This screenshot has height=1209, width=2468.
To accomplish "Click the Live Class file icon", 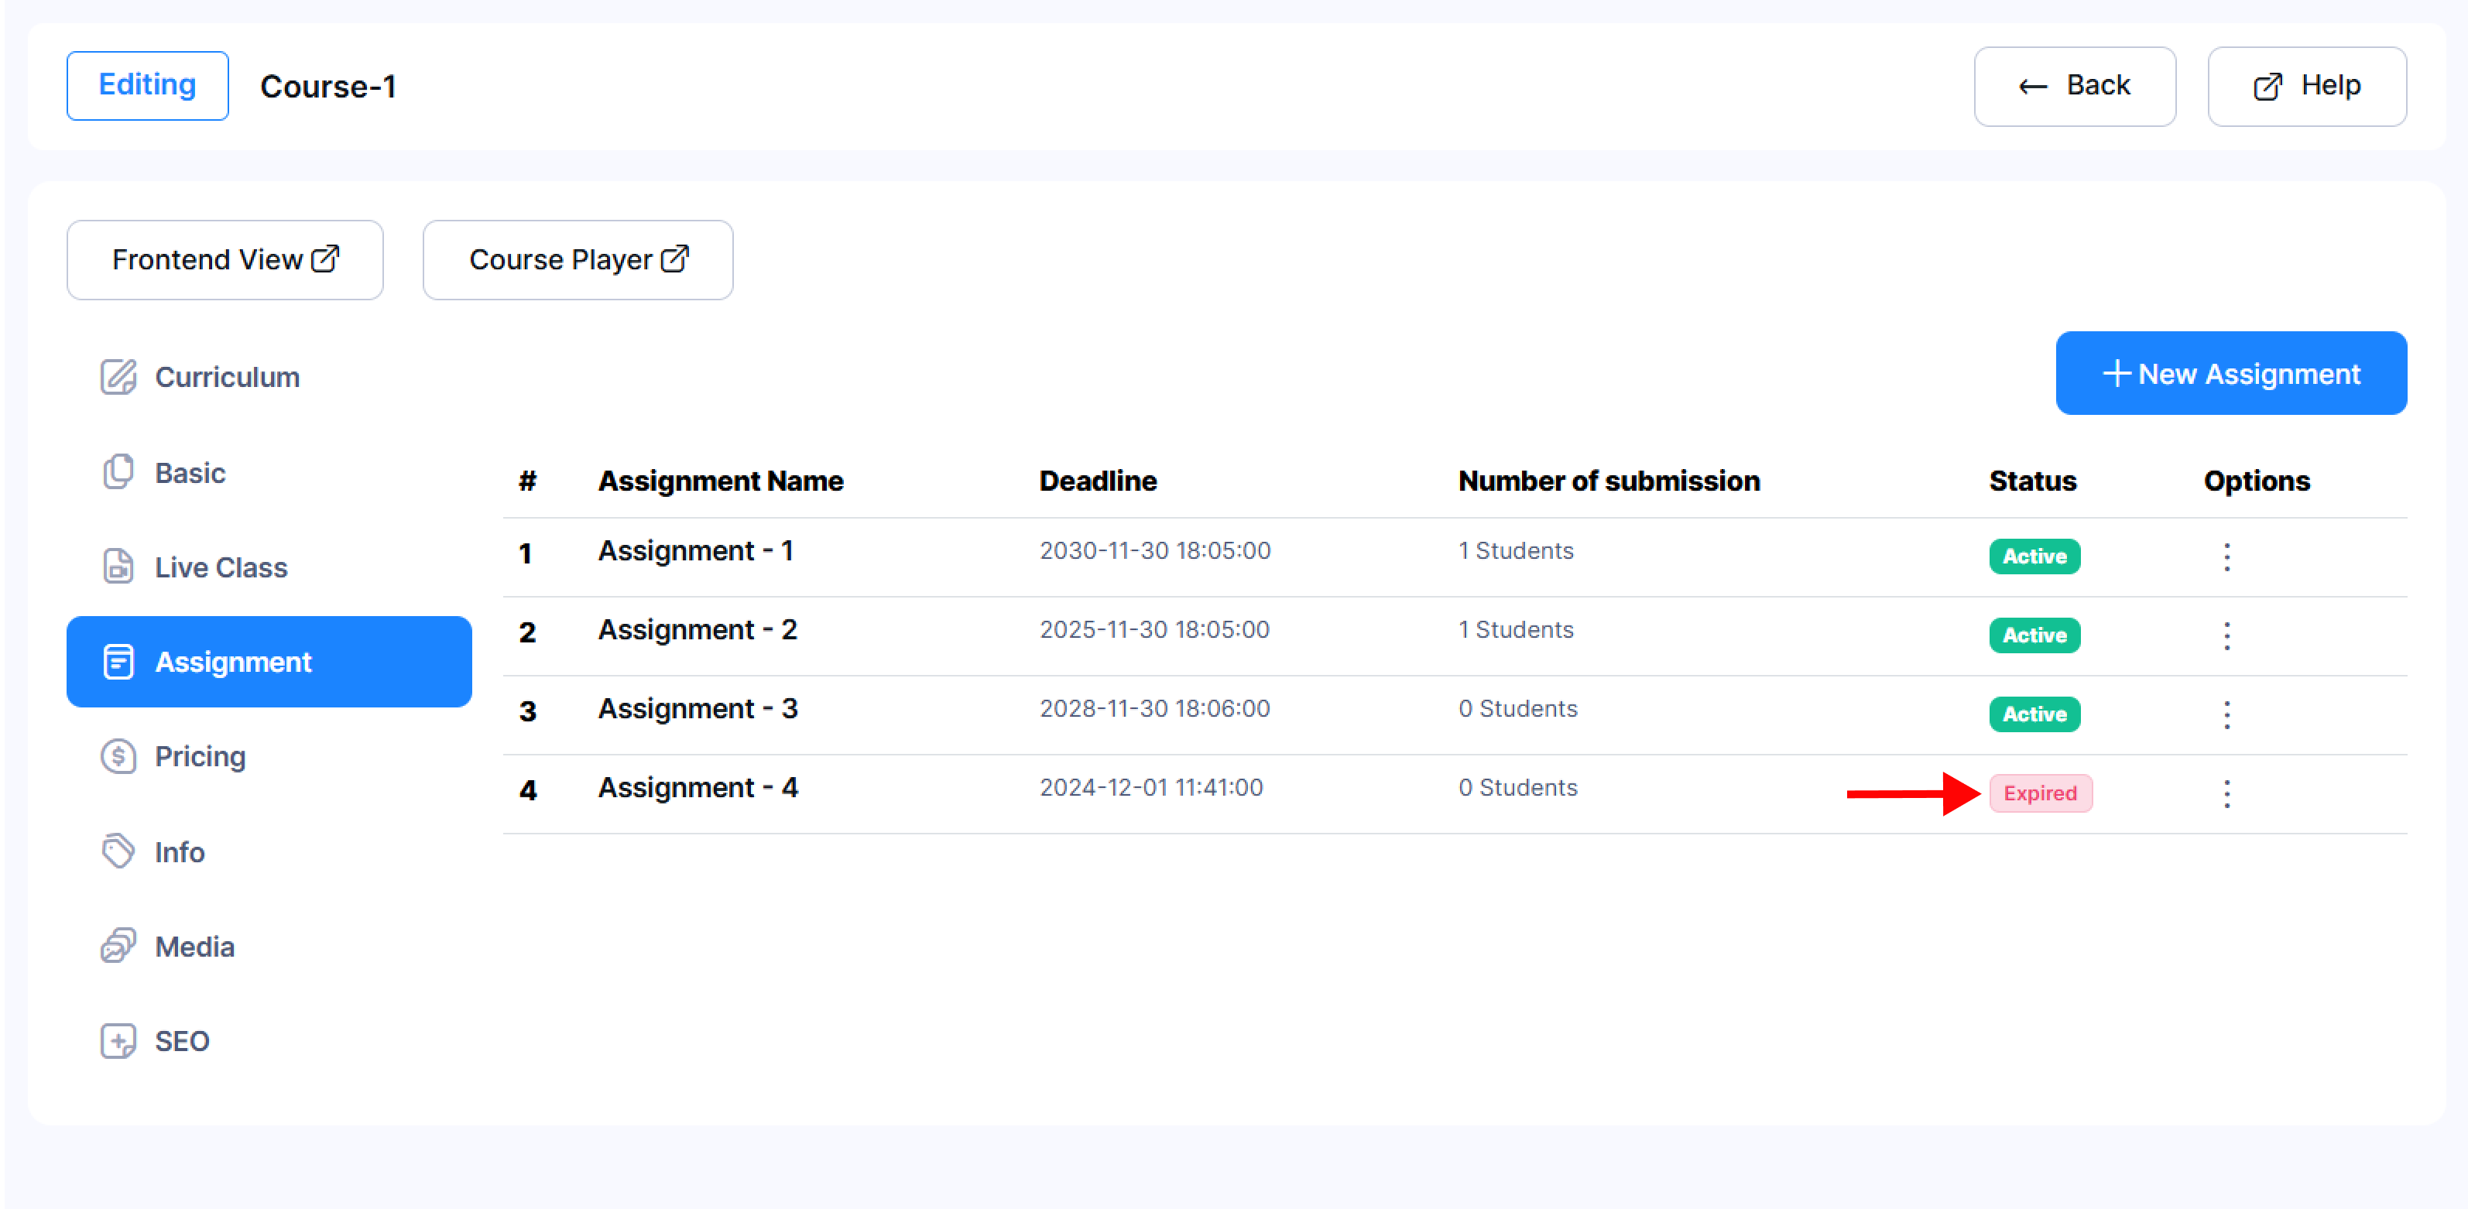I will [x=118, y=566].
